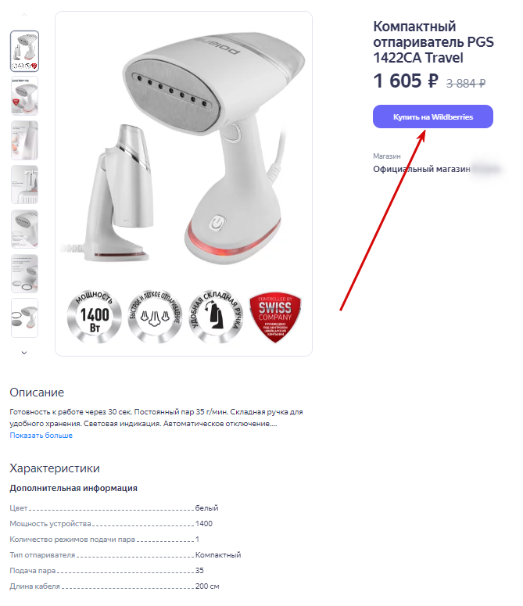Expand description with Показать больше
Screen dimensions: 523x606
[41, 436]
